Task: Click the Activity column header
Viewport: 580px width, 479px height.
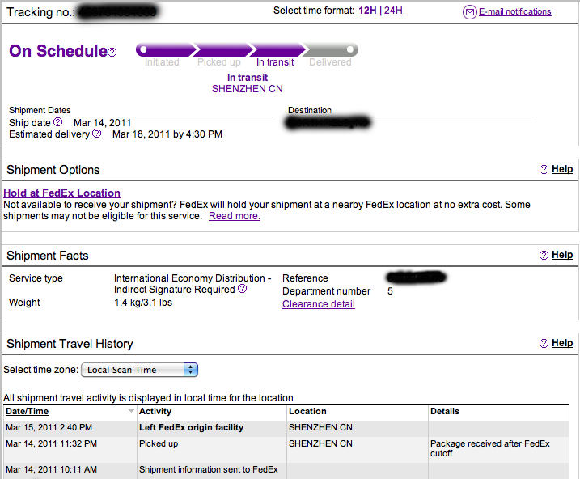Action: point(155,411)
